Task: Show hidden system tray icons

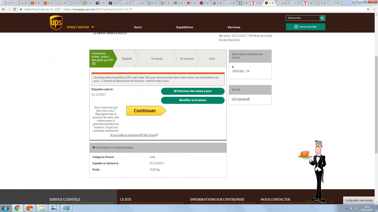Action: [x=342, y=208]
